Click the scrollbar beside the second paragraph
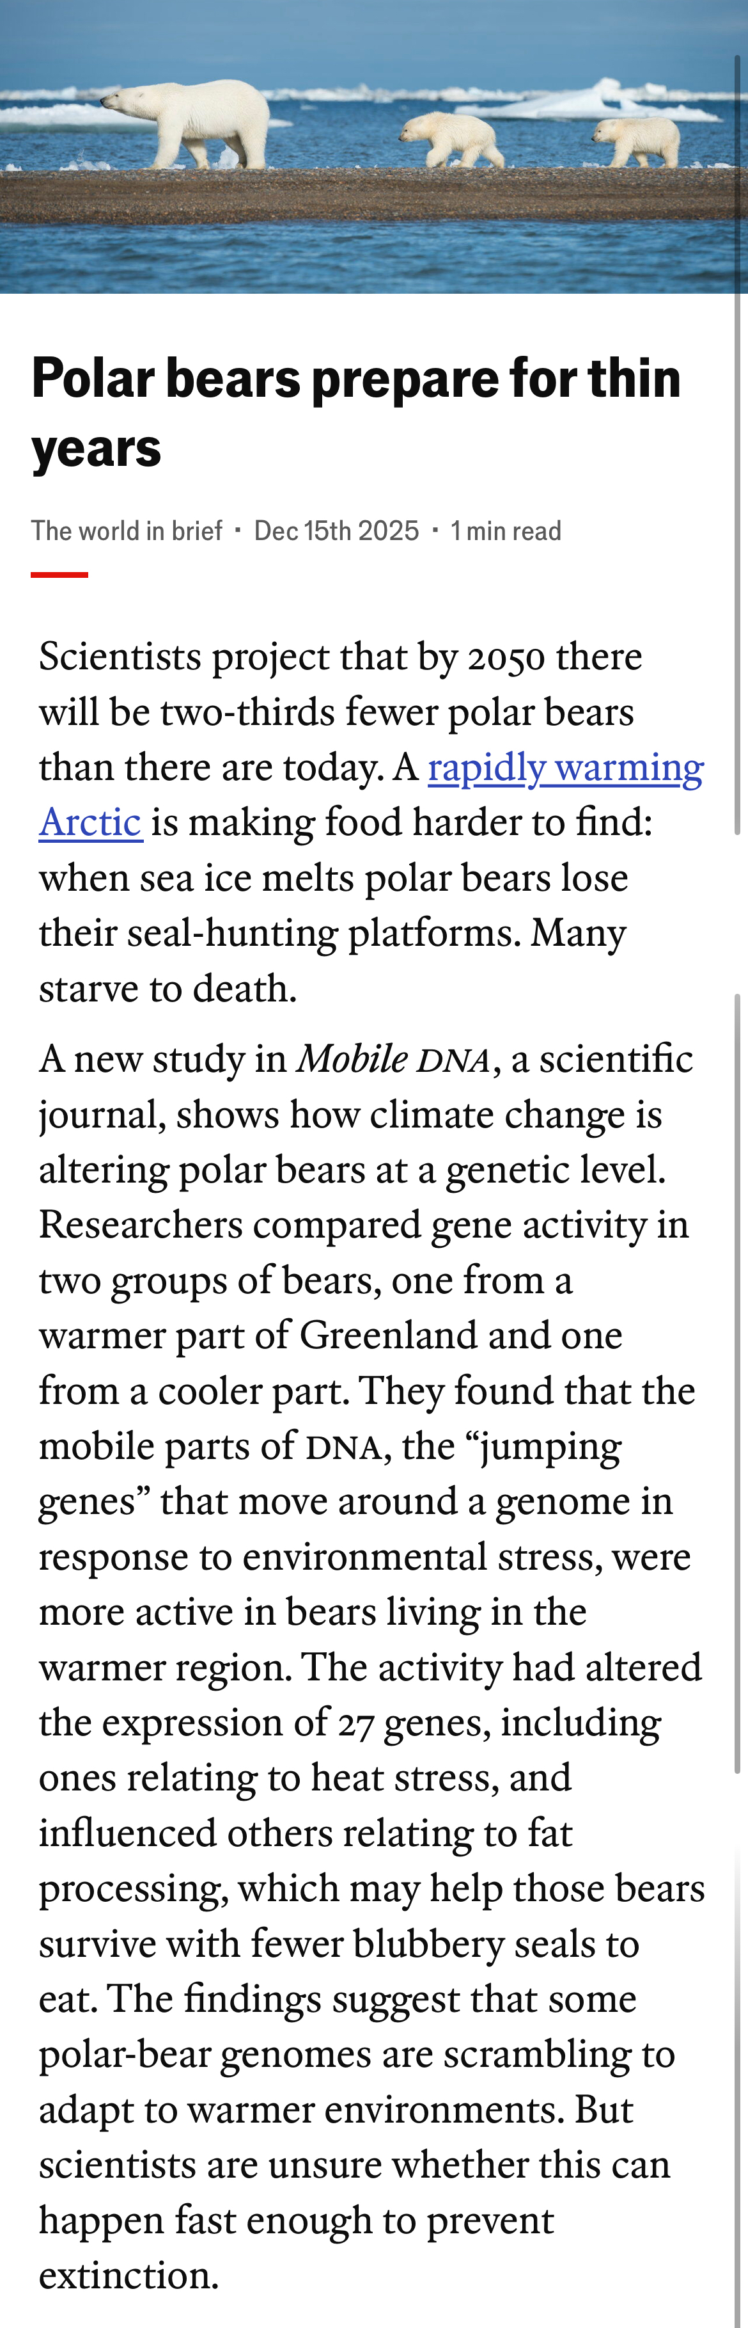This screenshot has height=2328, width=748. [737, 1383]
